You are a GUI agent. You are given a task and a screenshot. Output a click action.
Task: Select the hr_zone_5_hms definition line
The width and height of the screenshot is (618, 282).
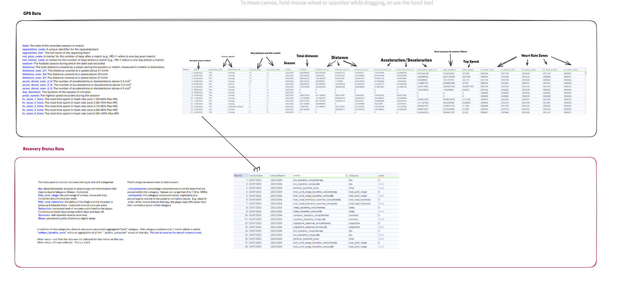[x=71, y=114]
